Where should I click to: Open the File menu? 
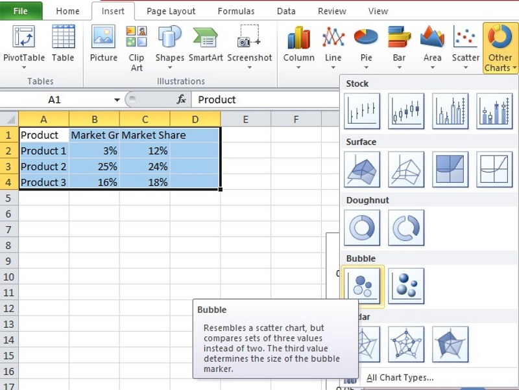coord(20,11)
